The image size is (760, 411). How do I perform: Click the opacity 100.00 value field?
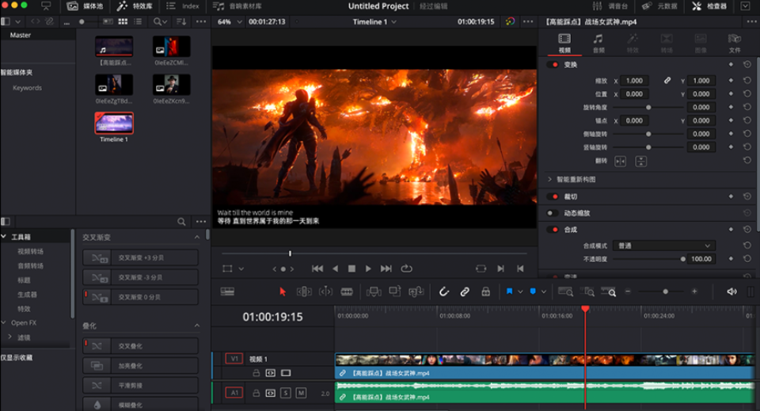point(701,259)
